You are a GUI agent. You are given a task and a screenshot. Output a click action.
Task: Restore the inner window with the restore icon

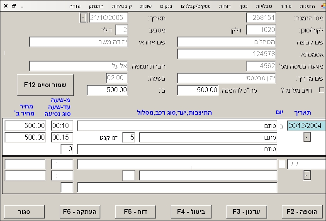(14, 6)
